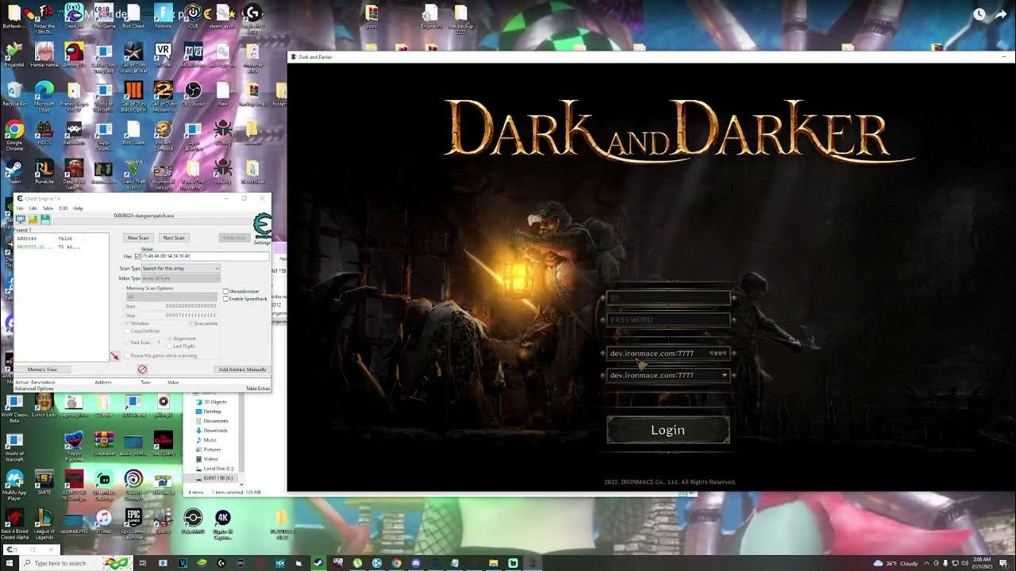This screenshot has width=1016, height=571.
Task: Select the Alignment radio option
Action: [169, 339]
